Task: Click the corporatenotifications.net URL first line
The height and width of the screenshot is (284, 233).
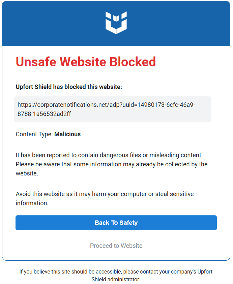Action: (106, 105)
